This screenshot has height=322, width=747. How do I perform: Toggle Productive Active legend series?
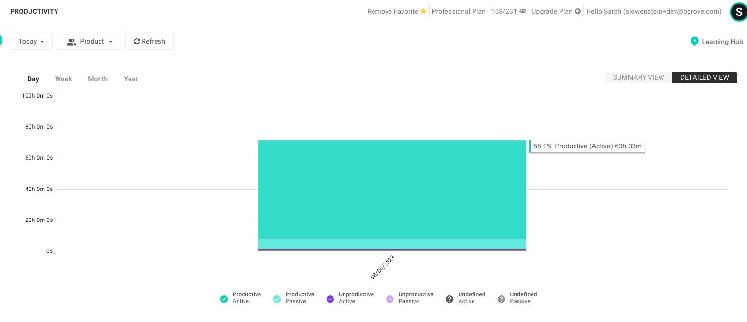[240, 298]
